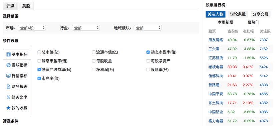Screen dimensions: 277x126
Task: Open the 格力电器 stock link
Action: (216, 121)
